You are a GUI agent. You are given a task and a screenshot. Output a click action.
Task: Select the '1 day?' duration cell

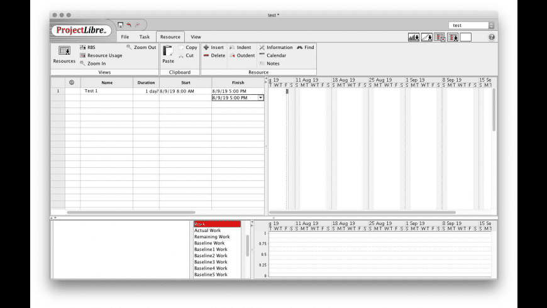146,91
